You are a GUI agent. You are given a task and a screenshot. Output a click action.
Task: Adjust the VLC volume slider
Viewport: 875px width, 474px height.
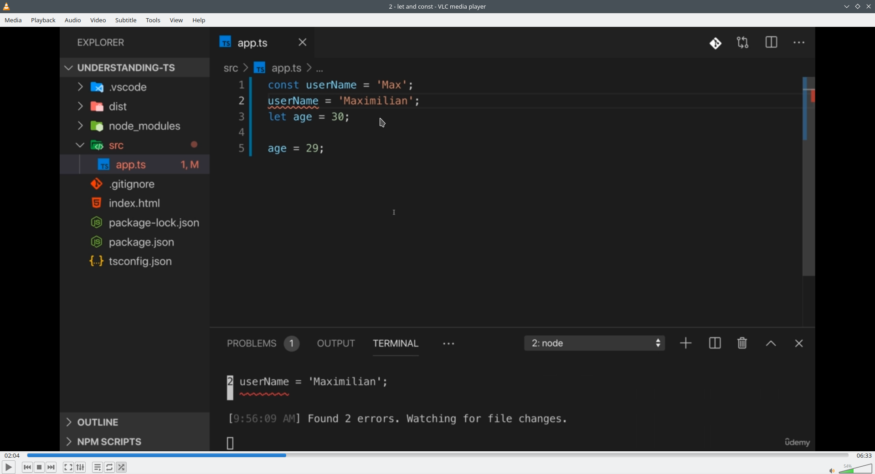(x=855, y=469)
